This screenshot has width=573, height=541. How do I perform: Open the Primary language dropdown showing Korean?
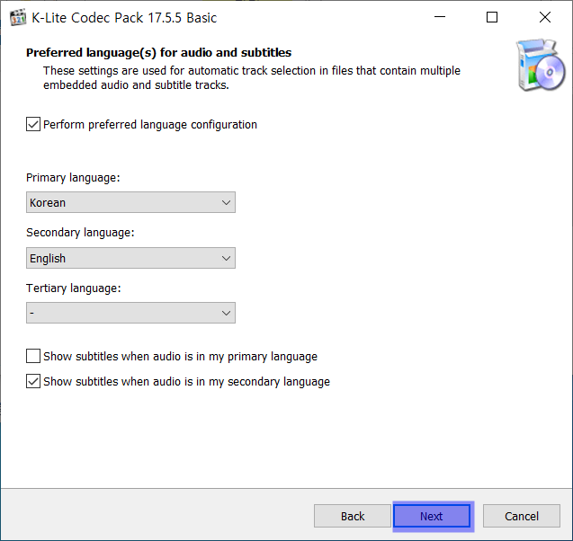(130, 202)
